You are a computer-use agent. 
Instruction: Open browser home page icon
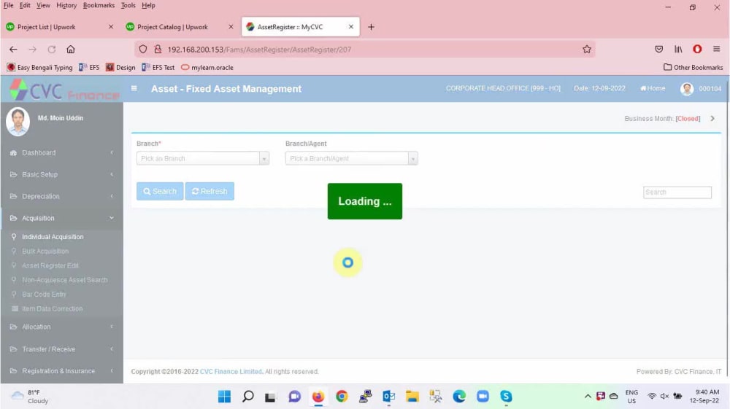(x=71, y=50)
